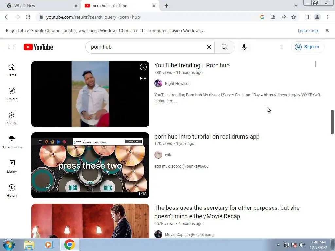Click the Action Center flag tray icon
335x251 pixels.
pyautogui.click(x=294, y=245)
